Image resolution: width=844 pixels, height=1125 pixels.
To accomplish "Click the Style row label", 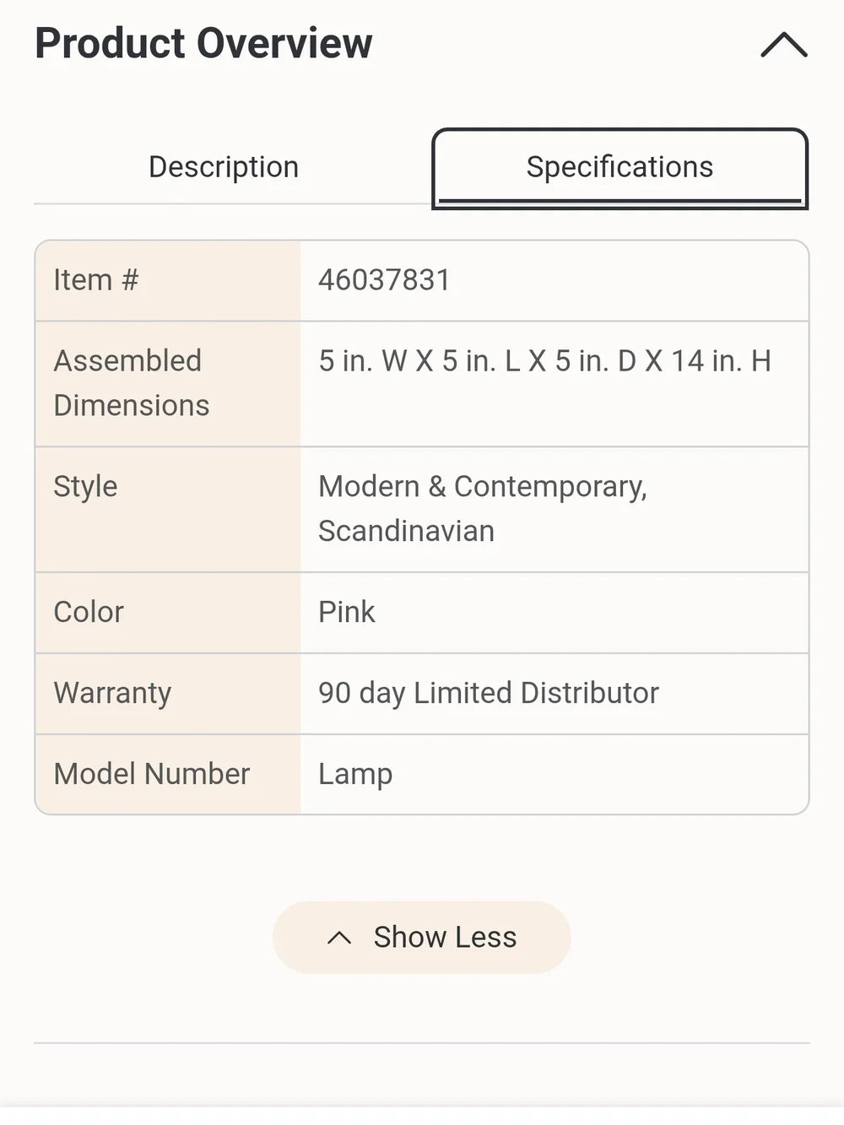I will pyautogui.click(x=85, y=487).
